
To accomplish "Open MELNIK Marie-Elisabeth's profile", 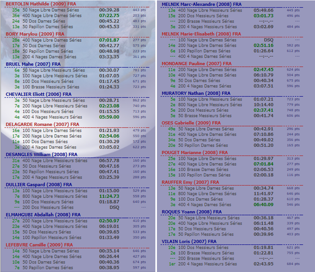I will point(201,34).
